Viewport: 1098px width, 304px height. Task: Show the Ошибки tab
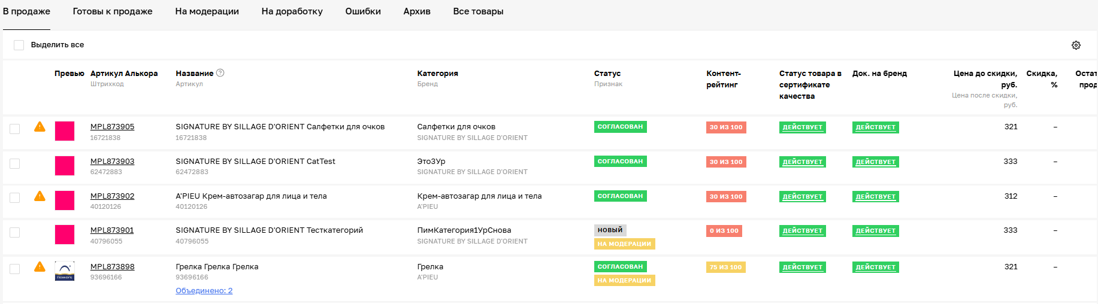[363, 11]
